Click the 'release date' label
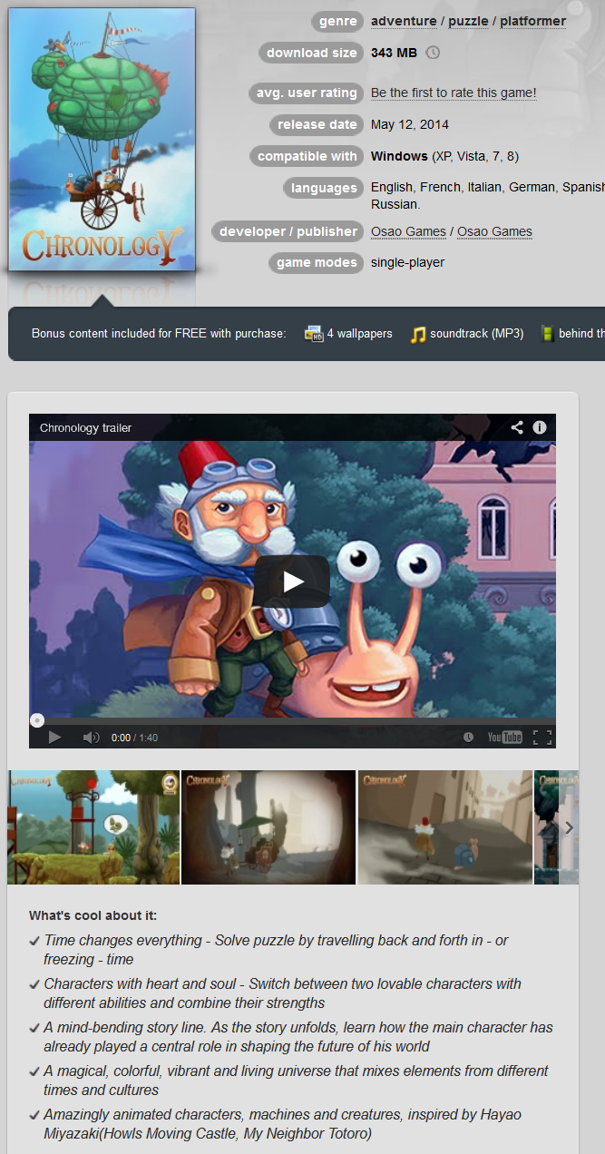This screenshot has width=605, height=1154. [x=317, y=124]
